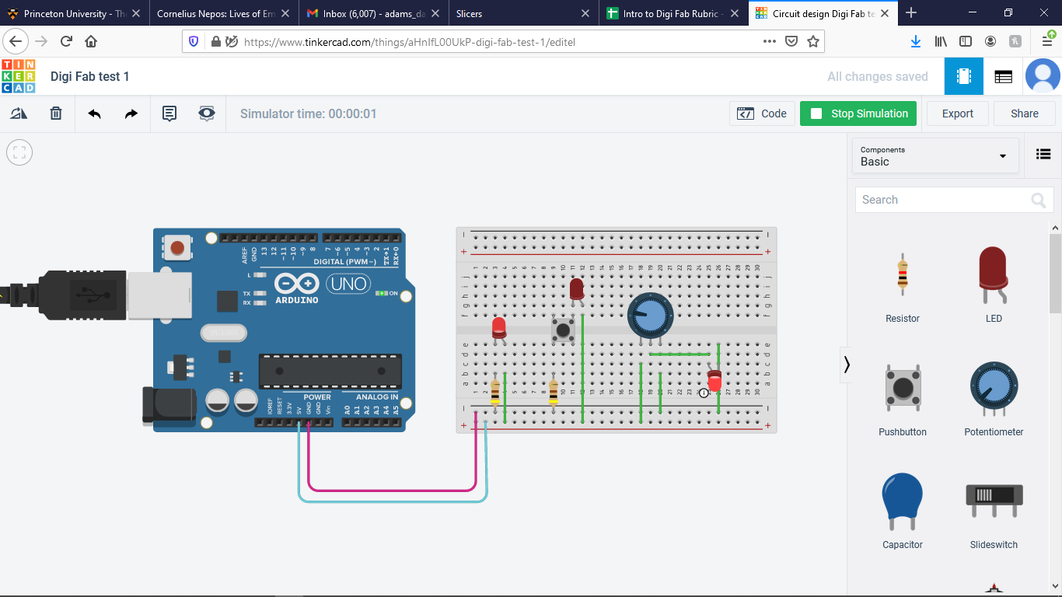Click the delete trash icon
1062x597 pixels.
[56, 113]
